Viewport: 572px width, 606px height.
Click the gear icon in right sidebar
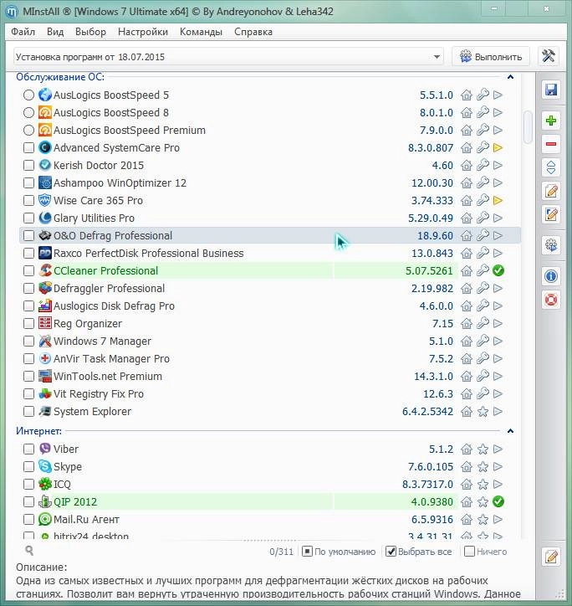551,245
